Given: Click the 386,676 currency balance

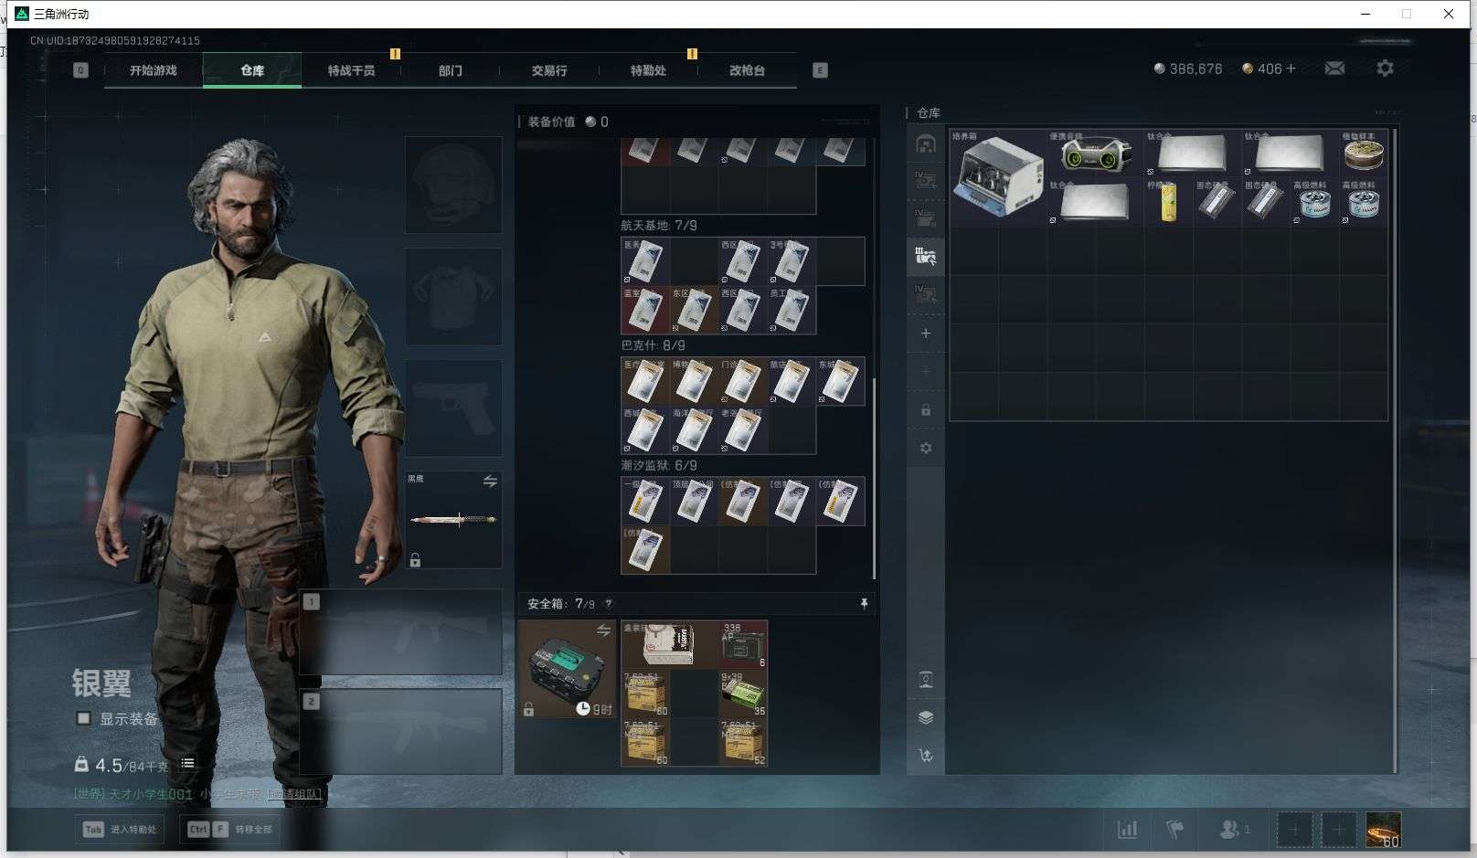Looking at the screenshot, I should 1188,69.
